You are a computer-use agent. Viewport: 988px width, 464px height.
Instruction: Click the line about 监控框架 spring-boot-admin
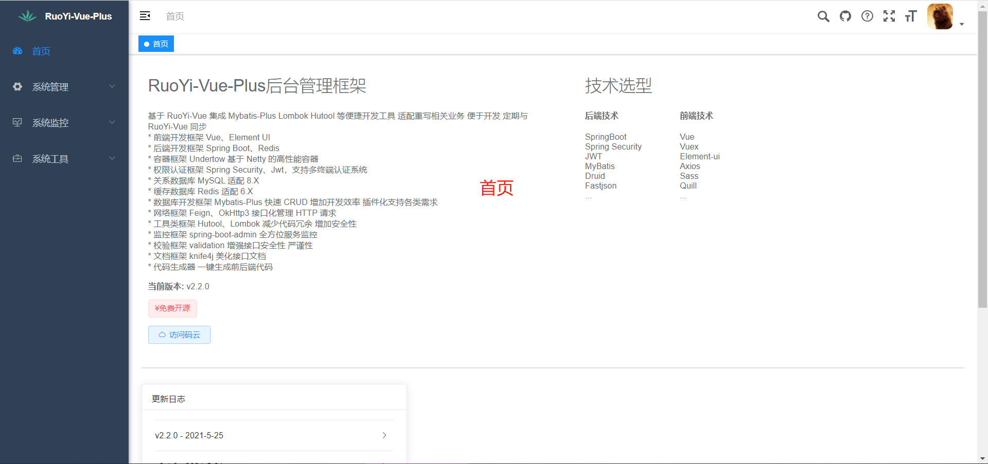tap(233, 234)
